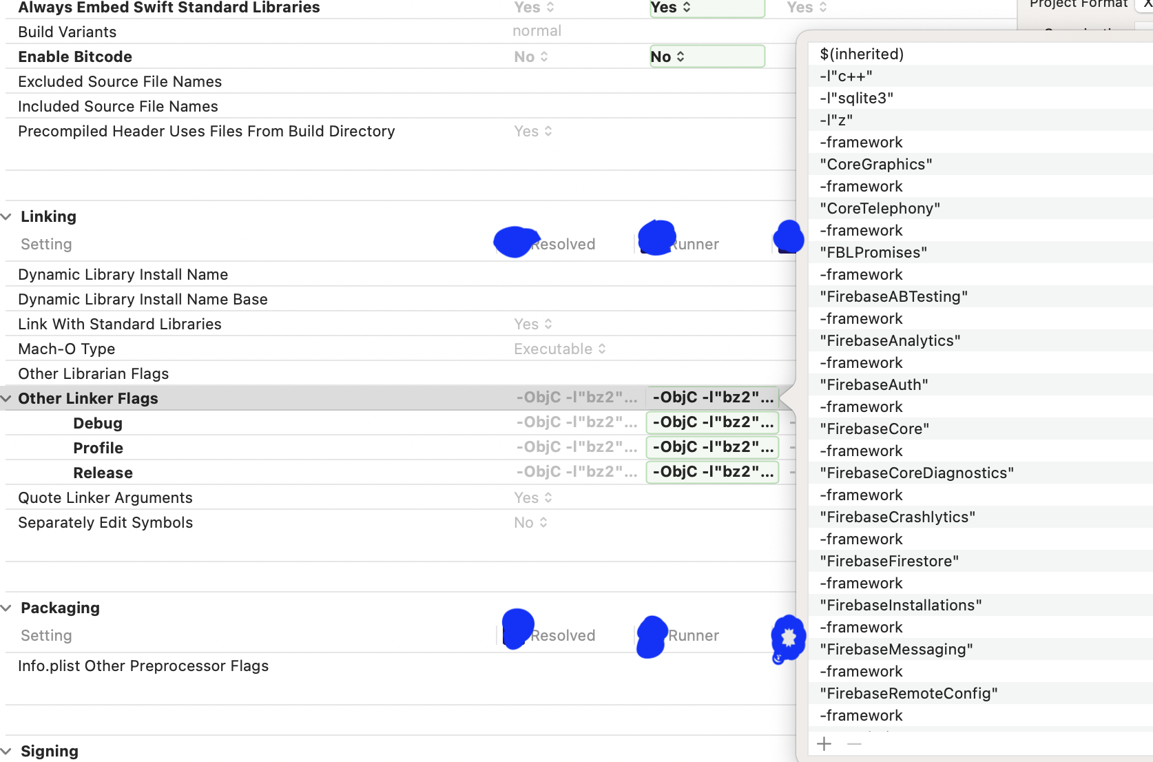The image size is (1153, 762).
Task: Edit the Debug Runner linker flags field
Action: pos(712,422)
